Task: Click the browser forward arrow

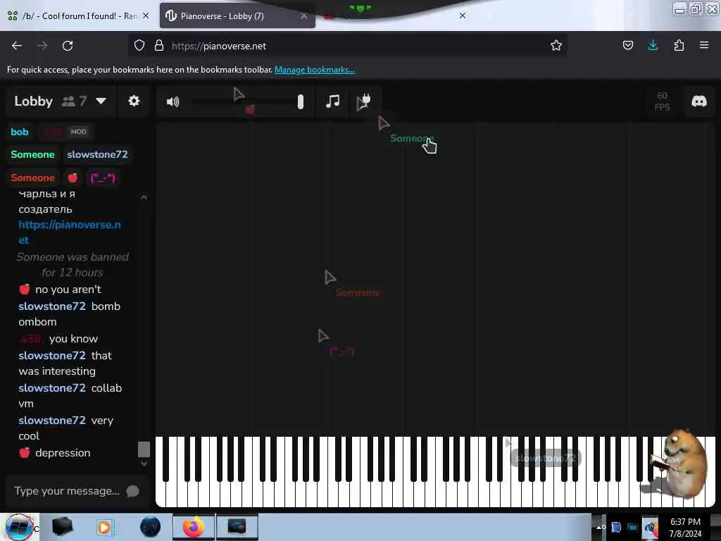Action: [42, 46]
